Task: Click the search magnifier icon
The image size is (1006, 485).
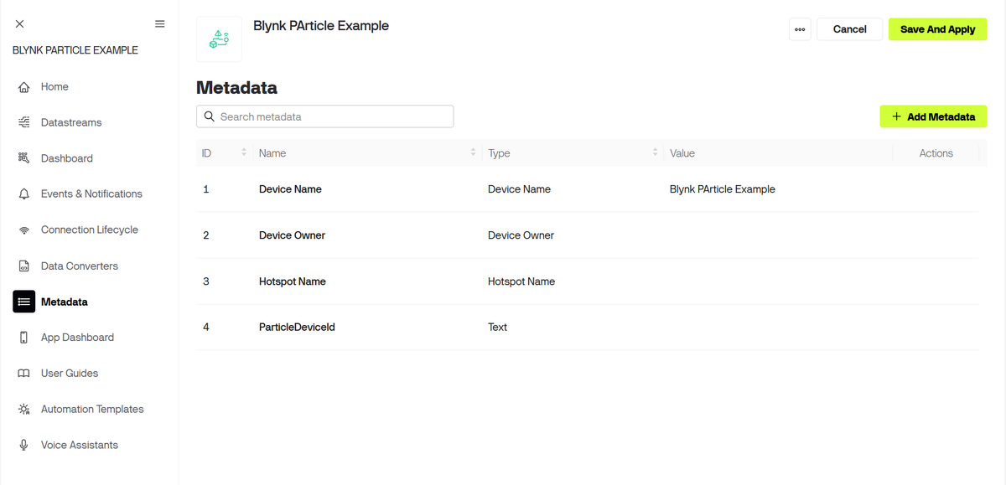Action: (210, 116)
